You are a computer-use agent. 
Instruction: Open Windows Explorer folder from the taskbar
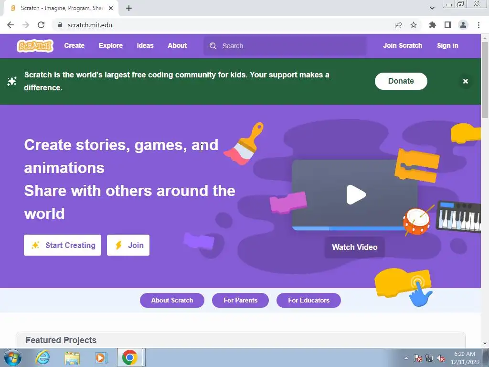(73, 358)
